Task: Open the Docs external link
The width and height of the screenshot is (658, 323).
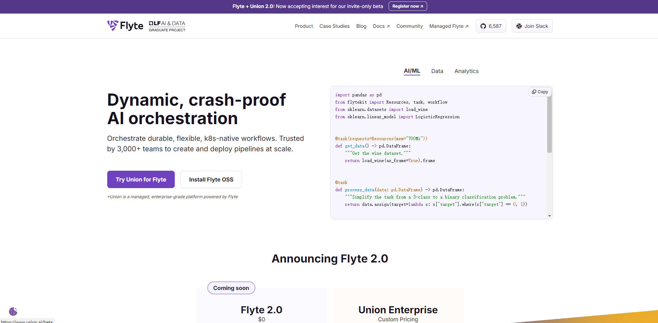Action: pyautogui.click(x=381, y=26)
